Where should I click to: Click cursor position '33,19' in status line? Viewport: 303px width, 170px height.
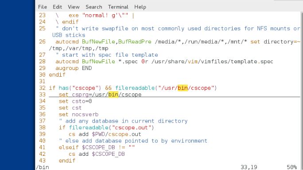[x=249, y=167]
